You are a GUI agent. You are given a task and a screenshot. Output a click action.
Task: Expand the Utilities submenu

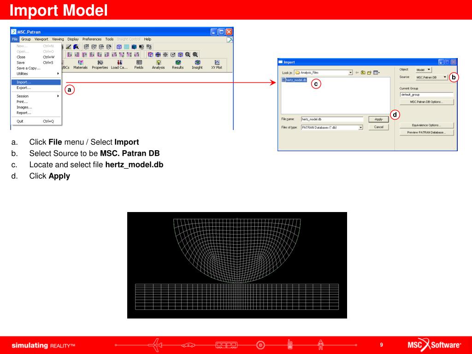(x=36, y=74)
